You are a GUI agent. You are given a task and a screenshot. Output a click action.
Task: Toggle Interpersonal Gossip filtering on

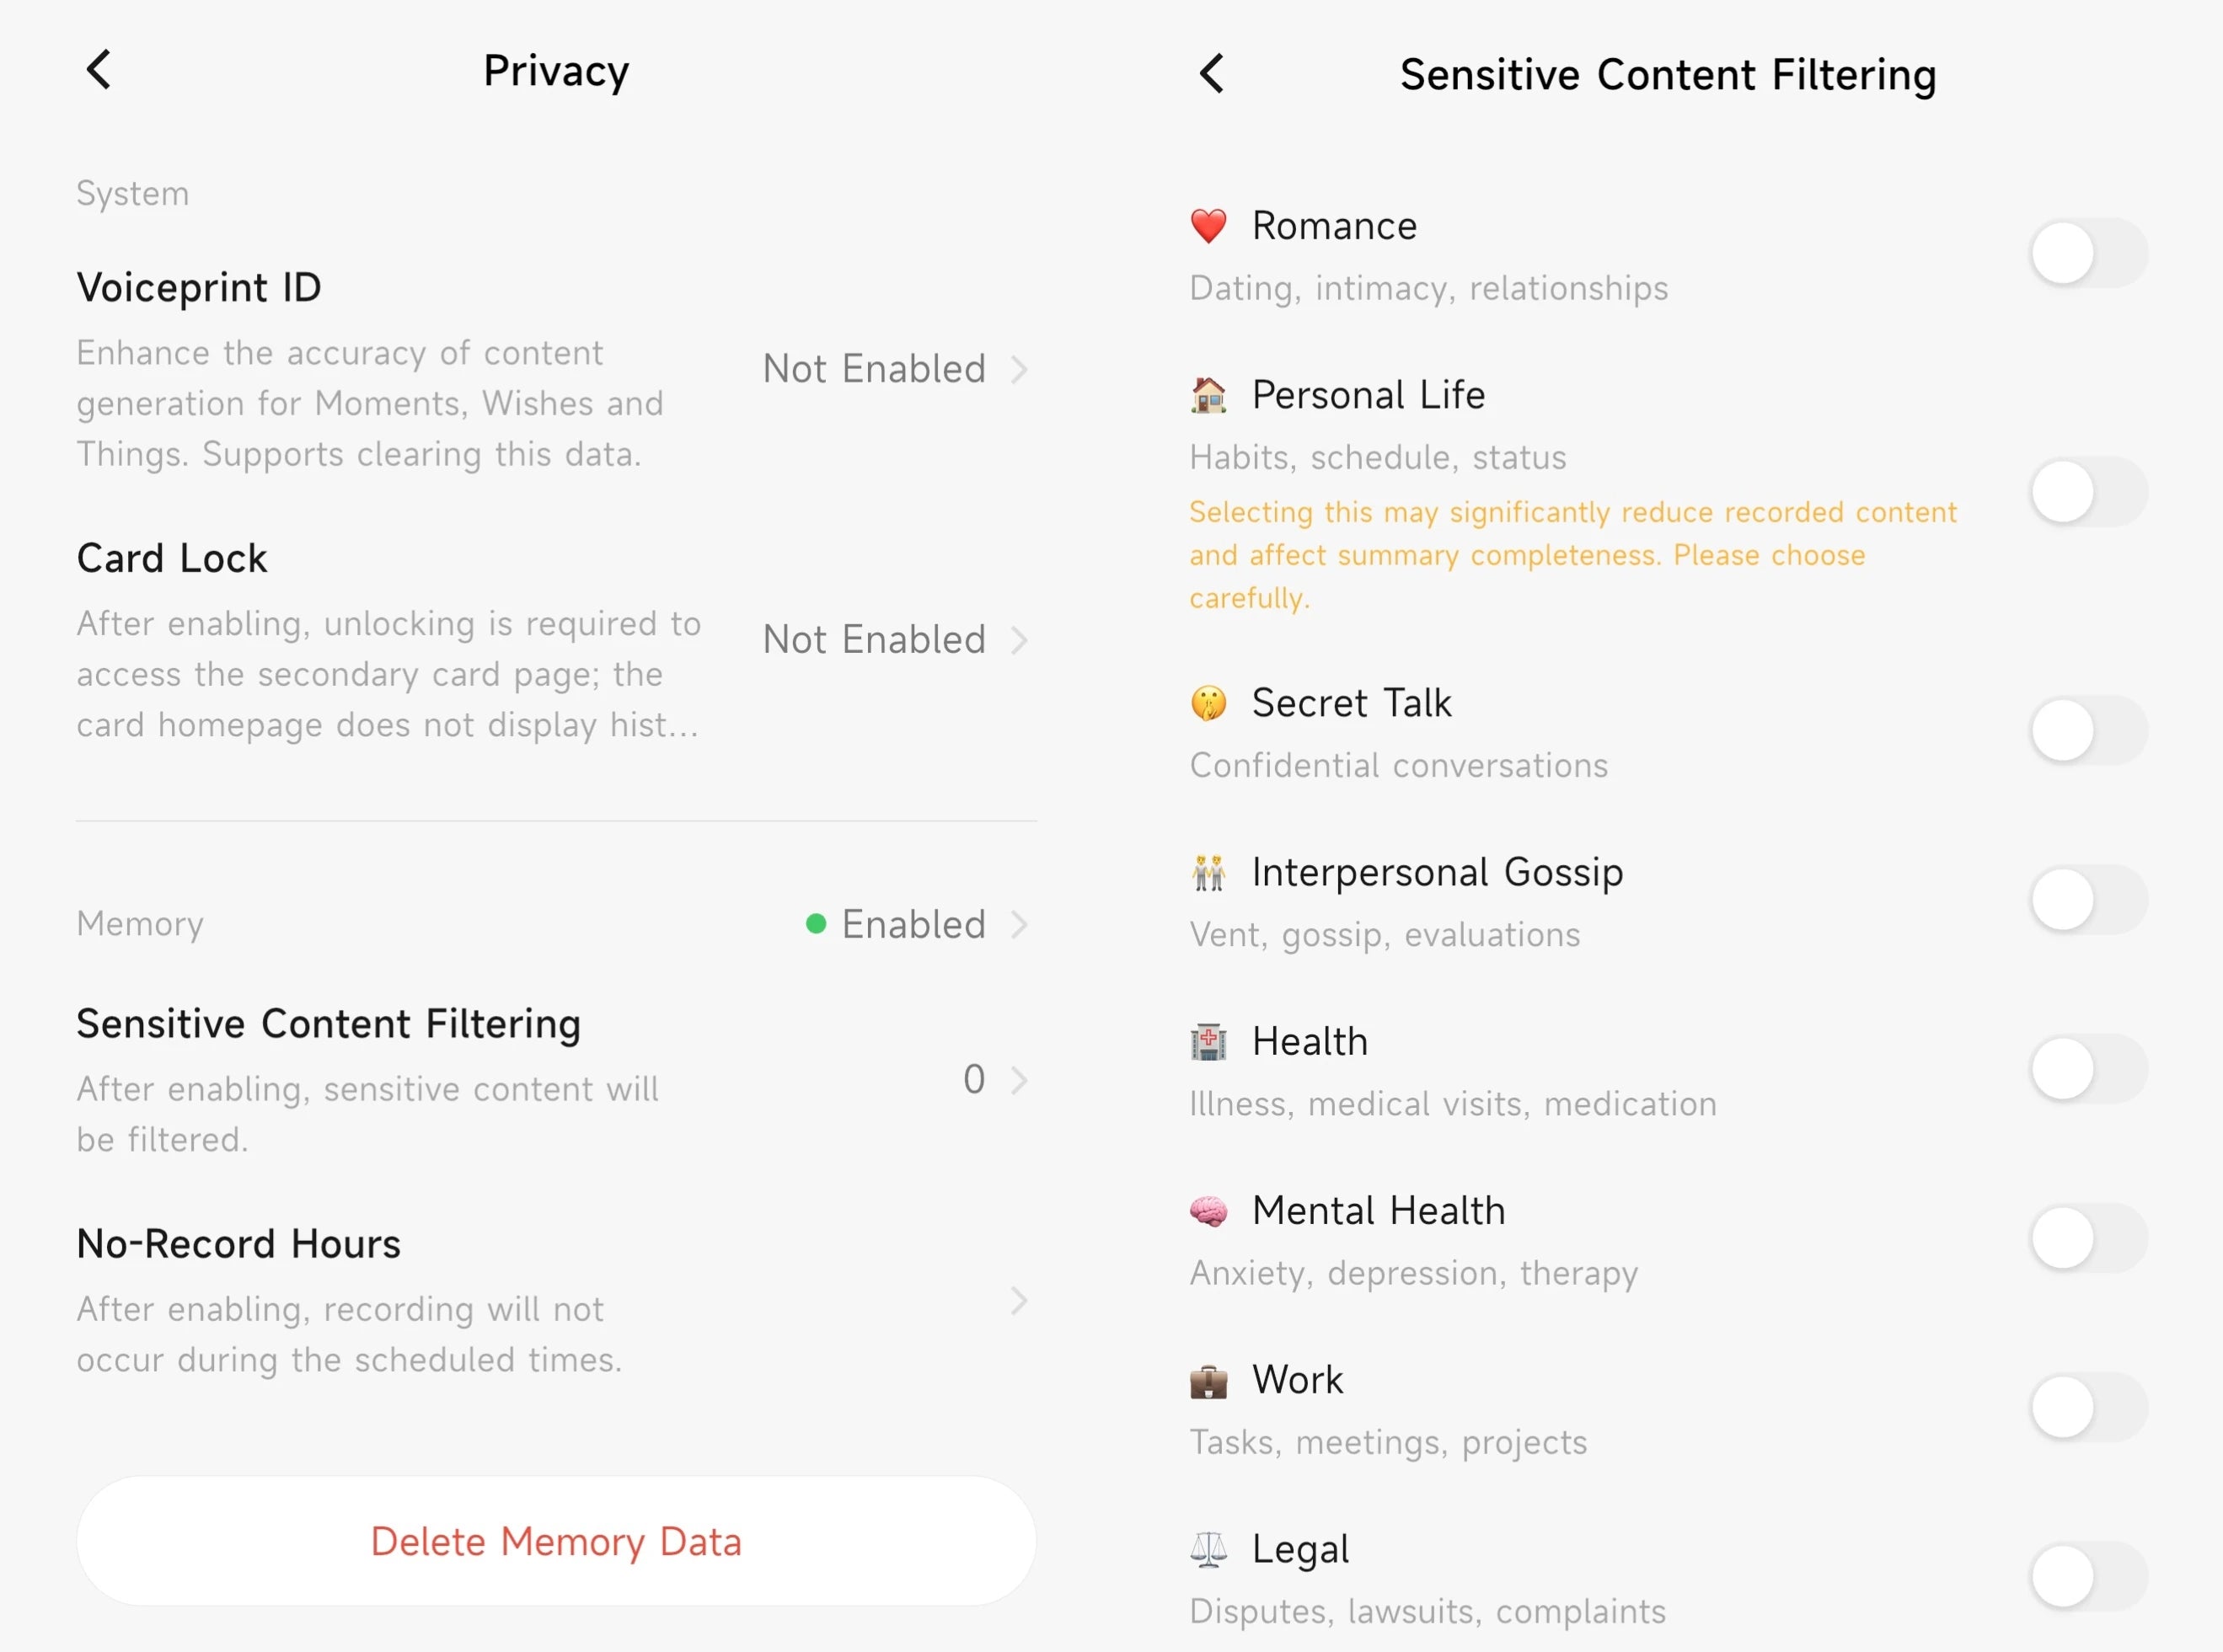click(2088, 900)
